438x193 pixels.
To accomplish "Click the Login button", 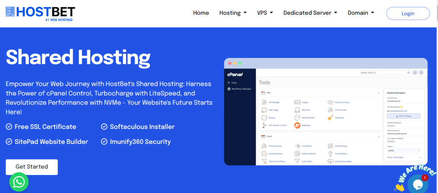I will [x=408, y=13].
